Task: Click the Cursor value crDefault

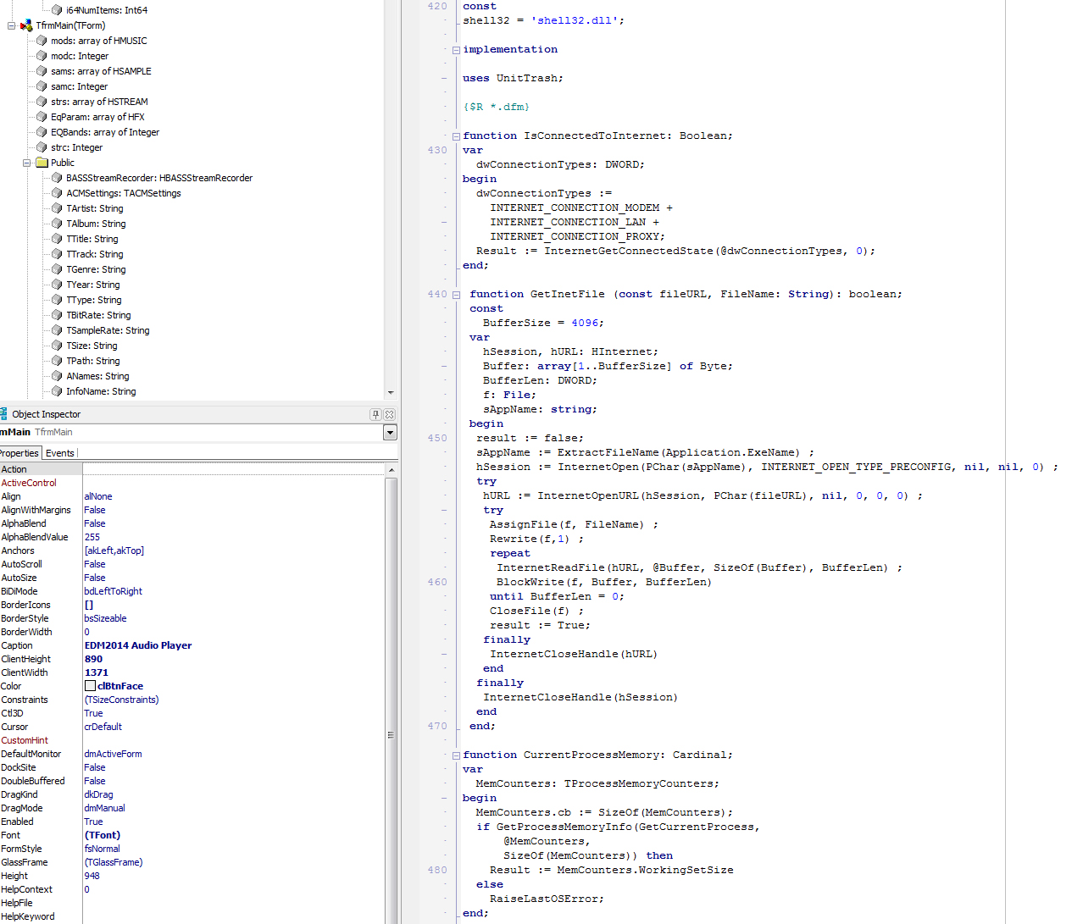Action: point(103,727)
